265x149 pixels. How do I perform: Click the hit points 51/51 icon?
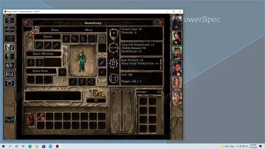[x=113, y=48]
